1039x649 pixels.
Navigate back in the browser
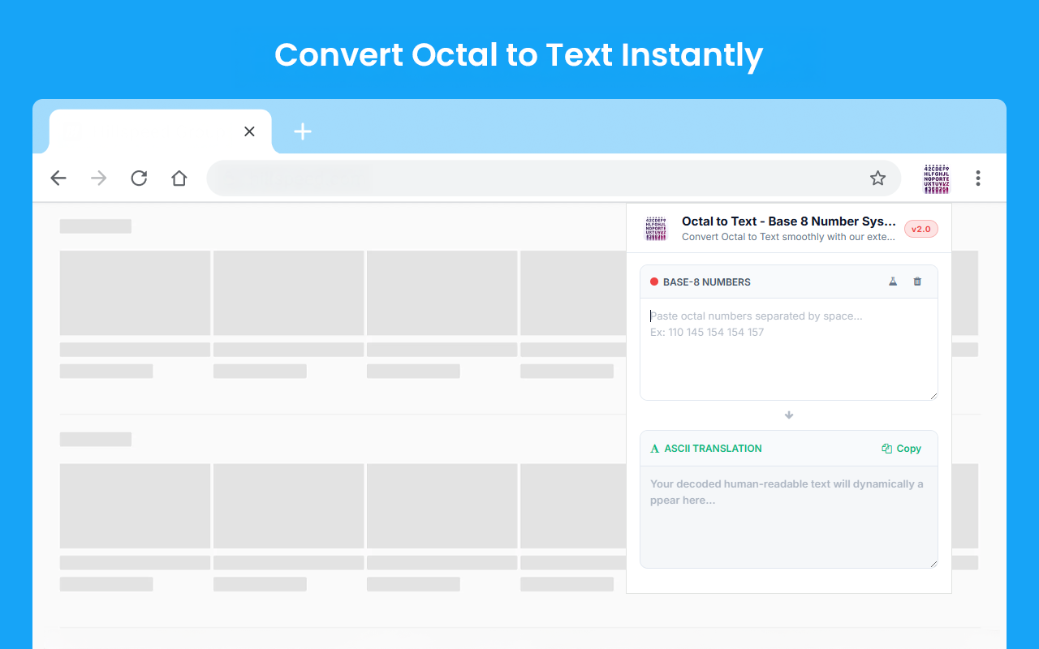click(58, 178)
